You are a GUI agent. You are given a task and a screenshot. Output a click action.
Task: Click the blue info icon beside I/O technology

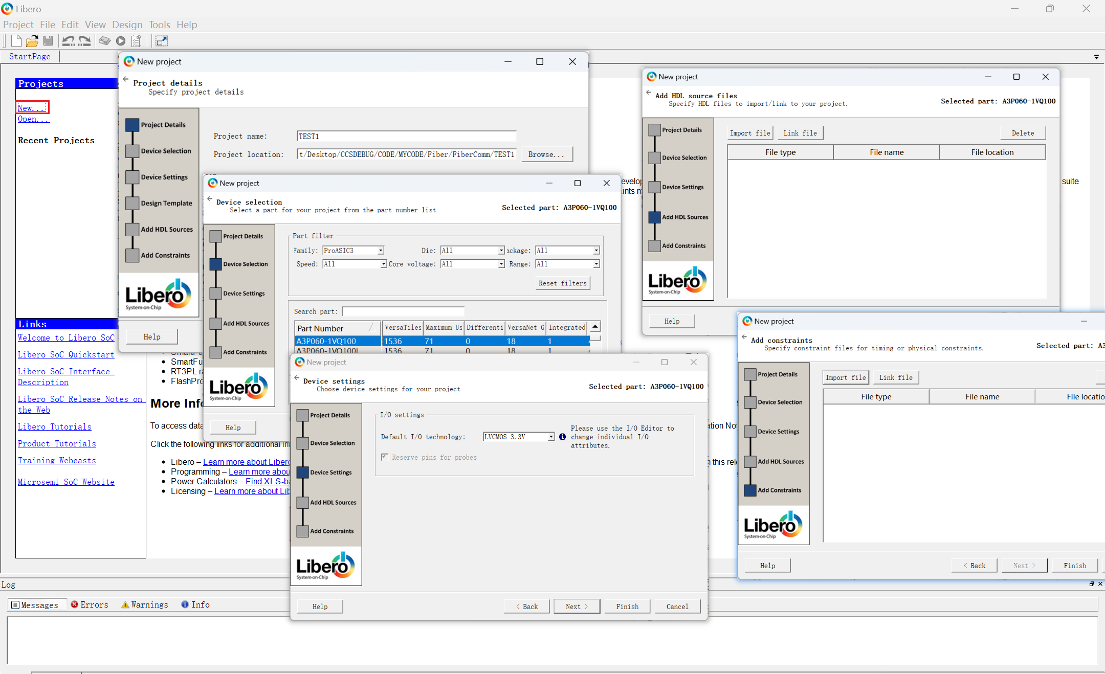(x=562, y=437)
